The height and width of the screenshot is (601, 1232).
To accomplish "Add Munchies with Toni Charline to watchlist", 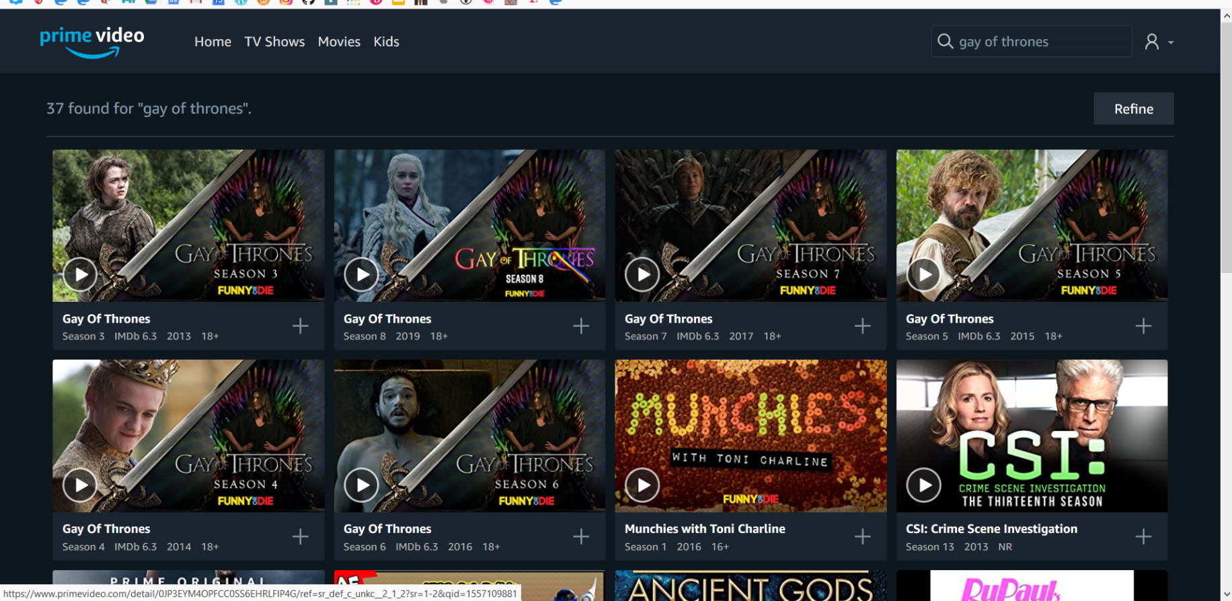I will (x=863, y=536).
